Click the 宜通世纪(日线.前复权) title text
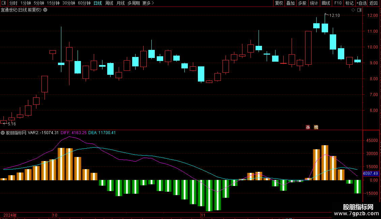This screenshot has height=219, width=381. [x=21, y=10]
